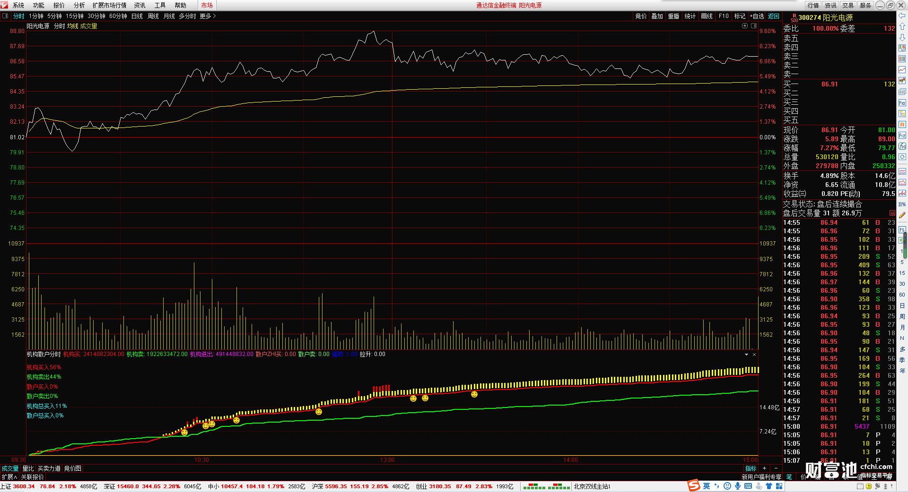Open the 工具 menu
908x492 pixels.
point(160,5)
